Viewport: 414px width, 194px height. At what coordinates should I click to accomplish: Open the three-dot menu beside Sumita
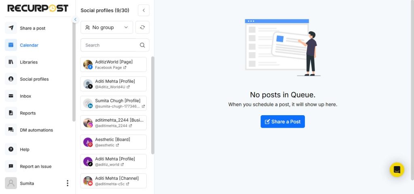pos(68,183)
